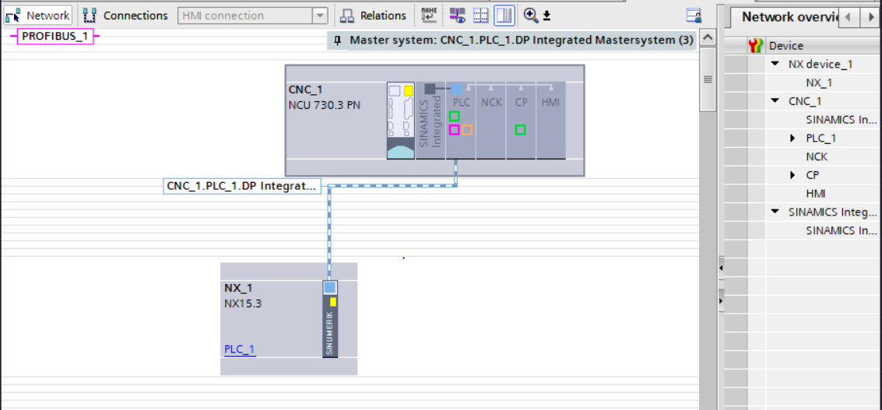Open the zoom dropdown arrow
Viewport: 882px width, 410px height.
546,16
